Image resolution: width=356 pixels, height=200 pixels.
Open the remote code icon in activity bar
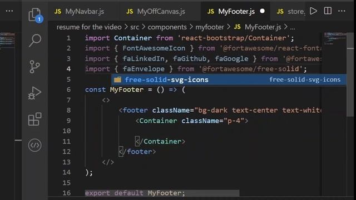[34, 145]
